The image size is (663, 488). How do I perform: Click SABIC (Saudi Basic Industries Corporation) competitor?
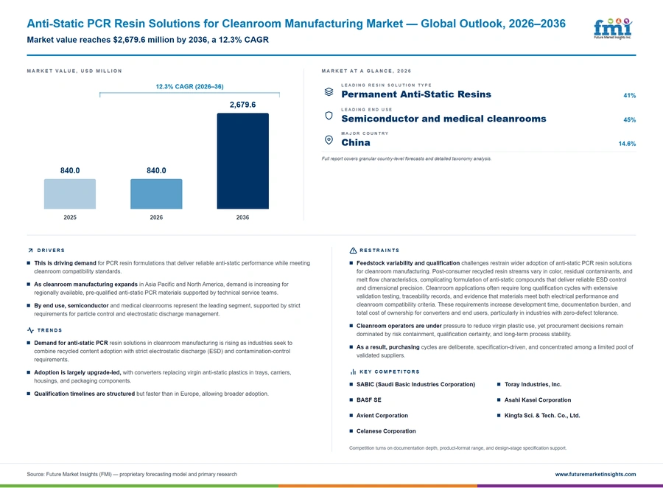(415, 384)
